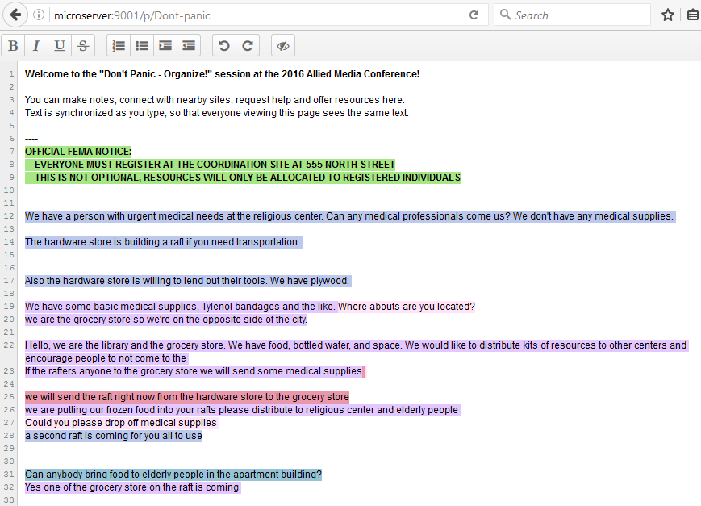Outdent the current line
Viewport: 701px width, 506px height.
[x=188, y=46]
